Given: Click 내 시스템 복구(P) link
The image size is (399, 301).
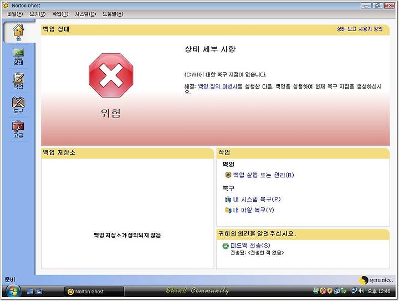Looking at the screenshot, I should [x=257, y=199].
